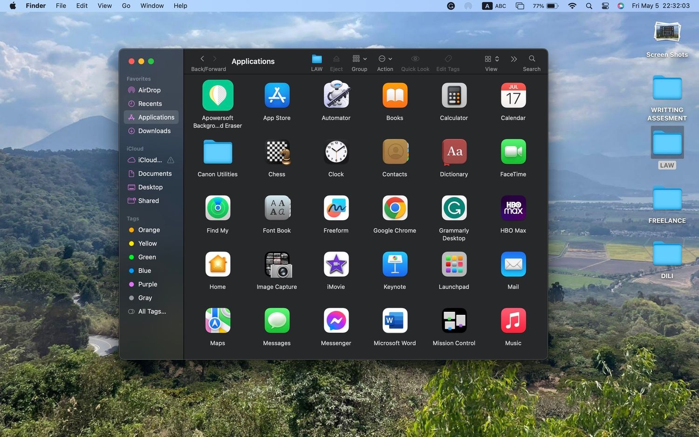Select the Canon Utilities folder in Applications
Screen dimensions: 699x437
click(x=218, y=152)
